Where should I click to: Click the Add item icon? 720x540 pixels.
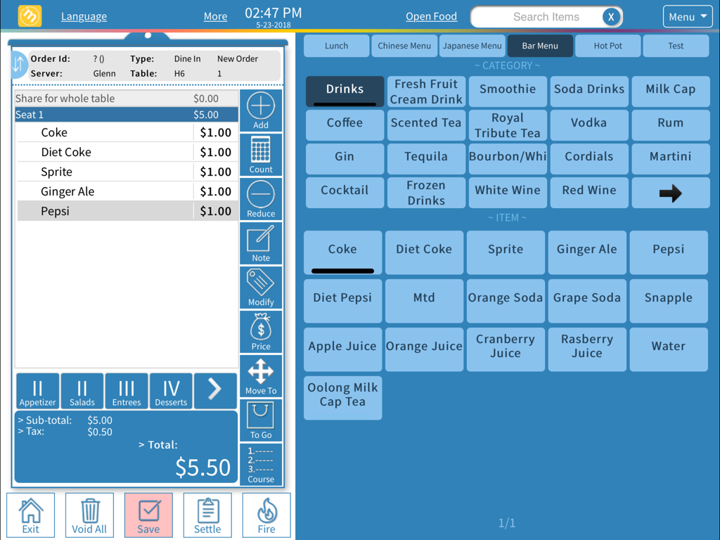point(261,109)
